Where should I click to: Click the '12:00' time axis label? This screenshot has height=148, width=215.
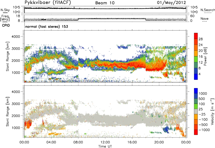pos(105,142)
